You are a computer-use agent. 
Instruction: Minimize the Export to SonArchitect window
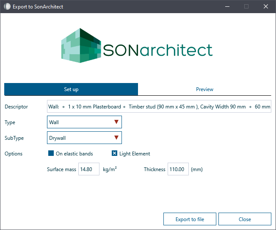227,6
